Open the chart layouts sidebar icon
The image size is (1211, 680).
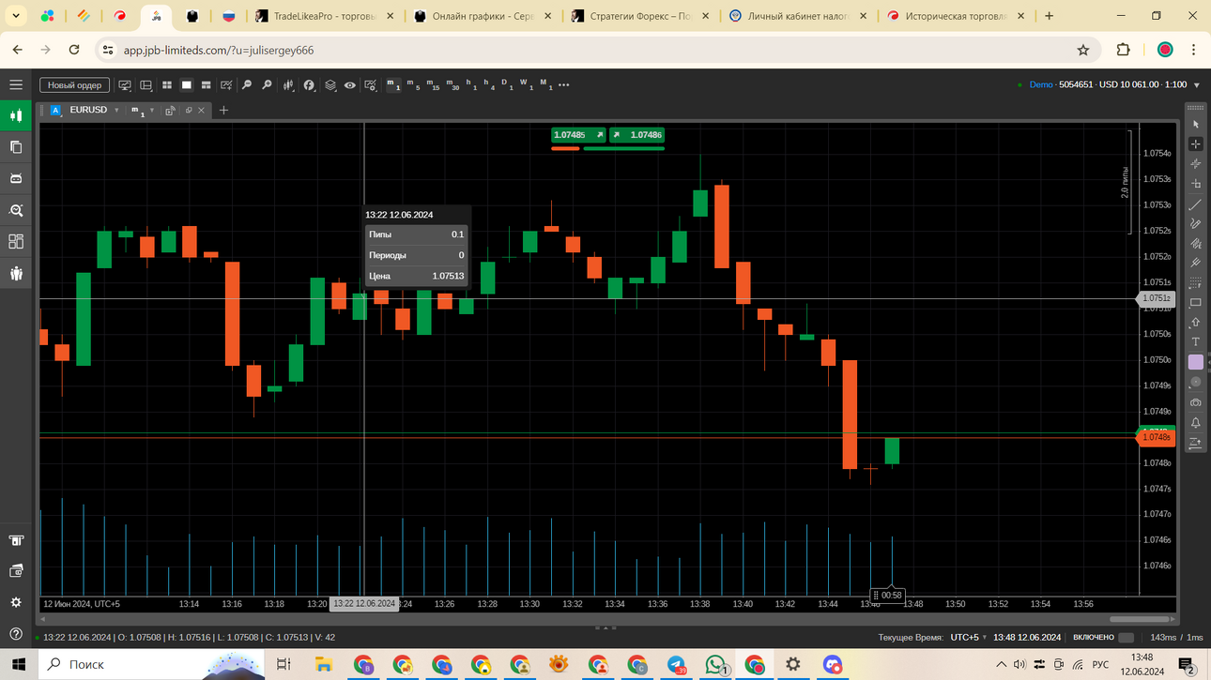pos(16,242)
